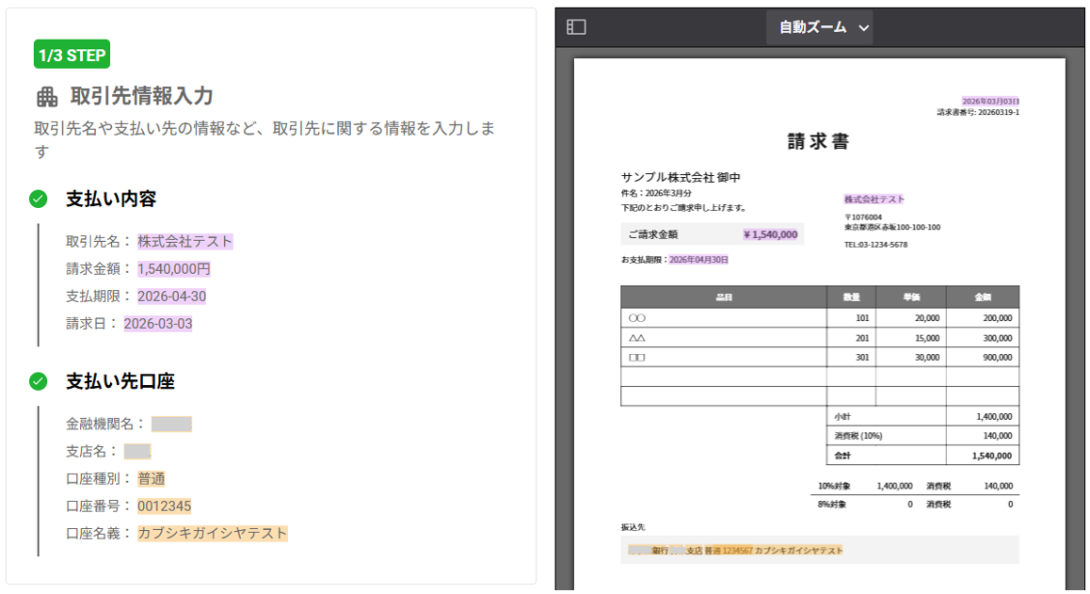Viewport: 1090px width, 594px height.
Task: Click the 振込先 label in the invoice
Action: pyautogui.click(x=633, y=527)
